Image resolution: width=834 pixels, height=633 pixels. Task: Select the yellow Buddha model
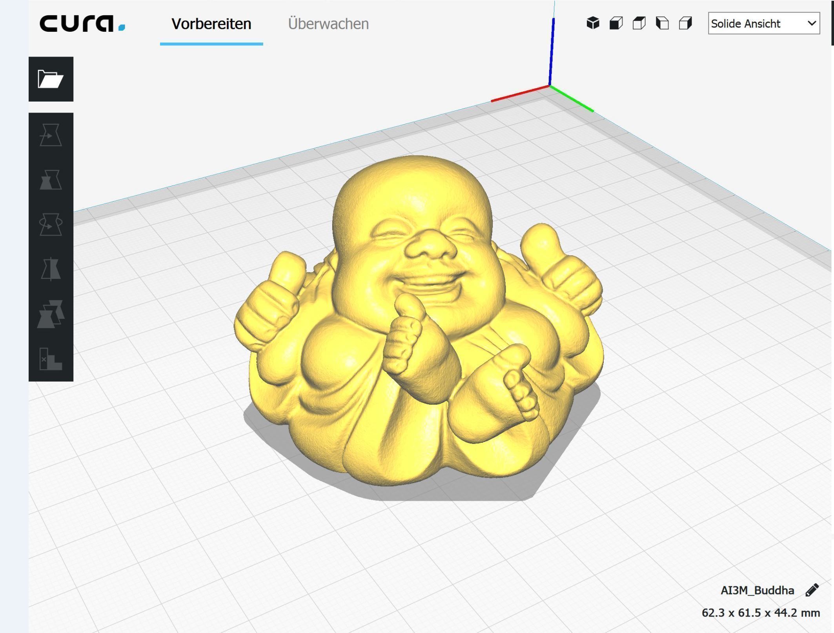(419, 322)
